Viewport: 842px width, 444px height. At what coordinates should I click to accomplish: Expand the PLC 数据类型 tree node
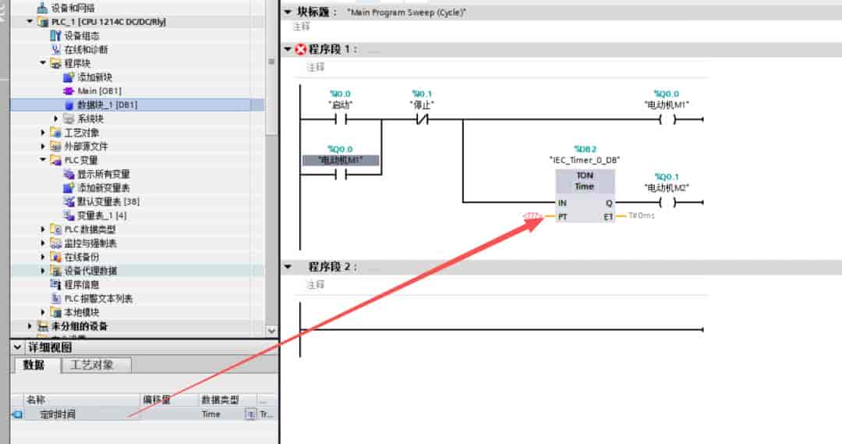tap(43, 229)
